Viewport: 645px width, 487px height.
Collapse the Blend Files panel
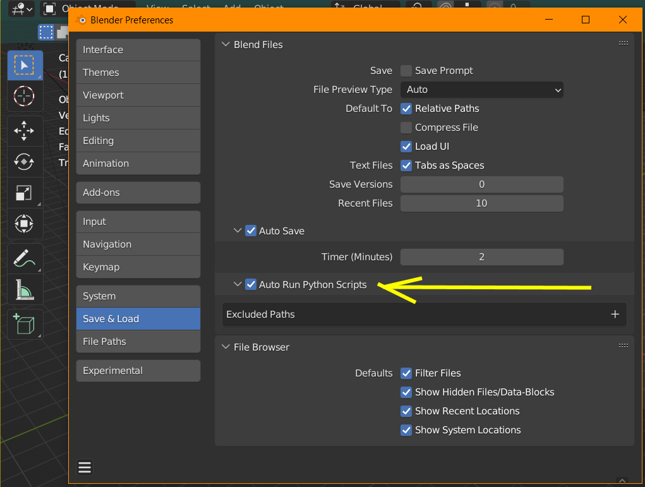click(x=225, y=45)
